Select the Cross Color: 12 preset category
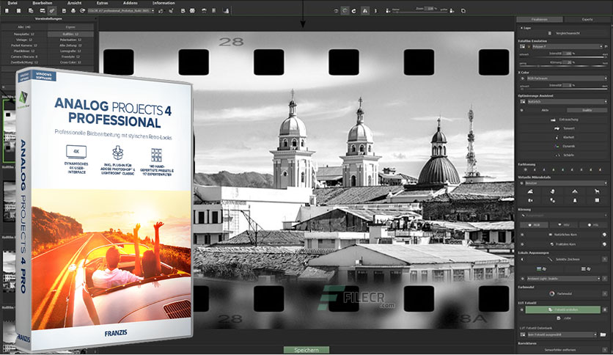The width and height of the screenshot is (613, 355). click(x=71, y=62)
